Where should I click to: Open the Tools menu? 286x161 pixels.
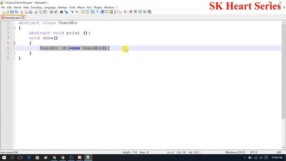72,8
